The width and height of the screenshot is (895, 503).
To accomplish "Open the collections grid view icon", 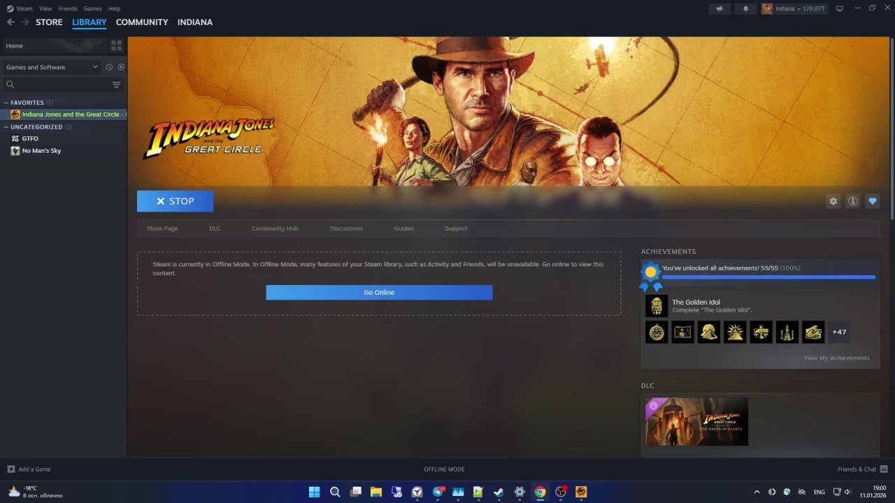I will (116, 45).
